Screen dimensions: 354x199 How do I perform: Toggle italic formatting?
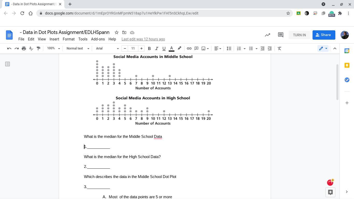pyautogui.click(x=157, y=48)
